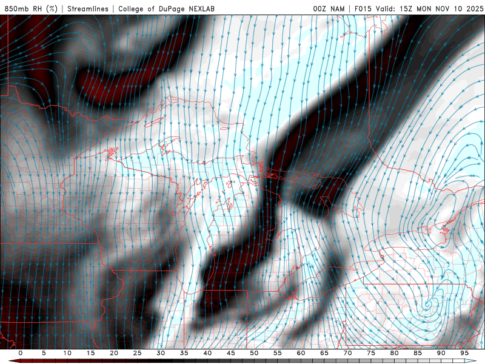This screenshot has width=485, height=364.
Task: Click the 'College of DuPage NEXLAB' text
Action: 166,8
